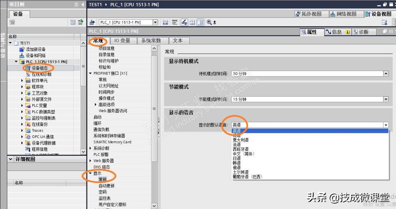Open 系统和时钟存储器 in navigation
Screen dimensions: 396x209
coord(109,136)
